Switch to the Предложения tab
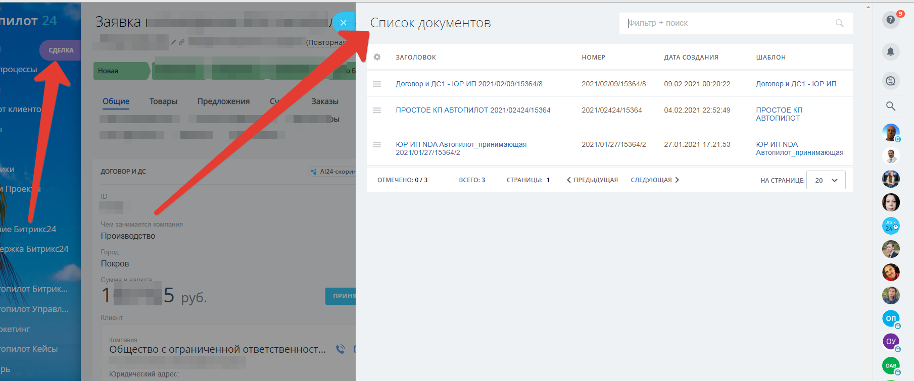The width and height of the screenshot is (914, 381). (x=223, y=101)
